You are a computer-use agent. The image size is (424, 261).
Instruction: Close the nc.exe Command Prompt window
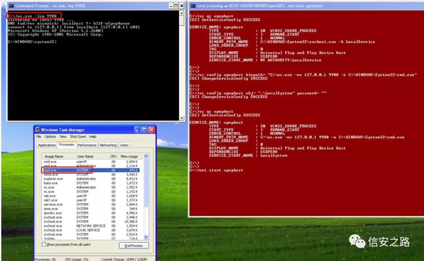pyautogui.click(x=182, y=5)
